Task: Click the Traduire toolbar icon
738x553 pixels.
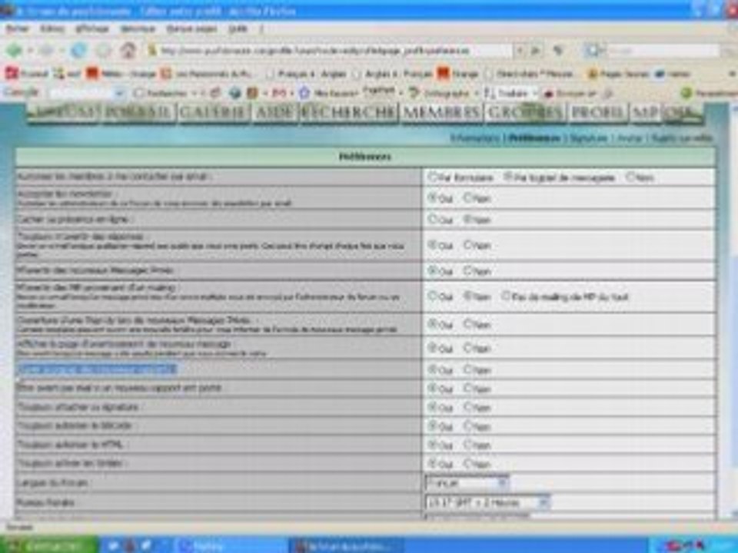Action: pos(490,93)
